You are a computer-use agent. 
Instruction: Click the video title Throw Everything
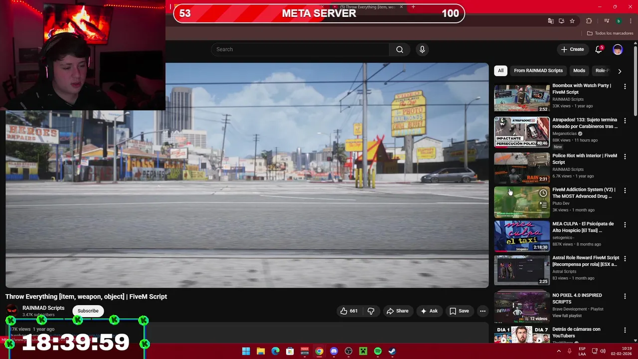point(86,297)
